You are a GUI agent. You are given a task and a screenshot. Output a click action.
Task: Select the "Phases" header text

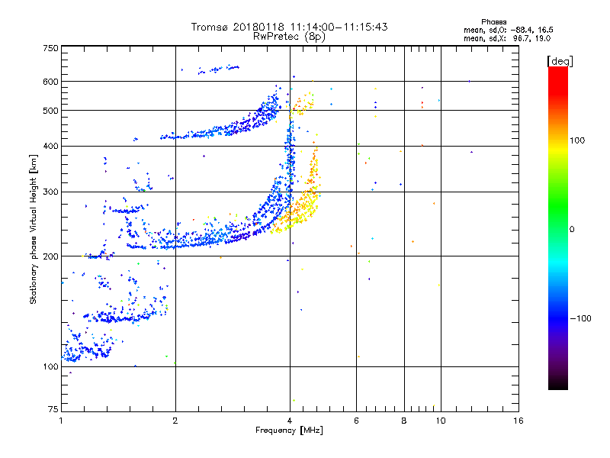(493, 22)
